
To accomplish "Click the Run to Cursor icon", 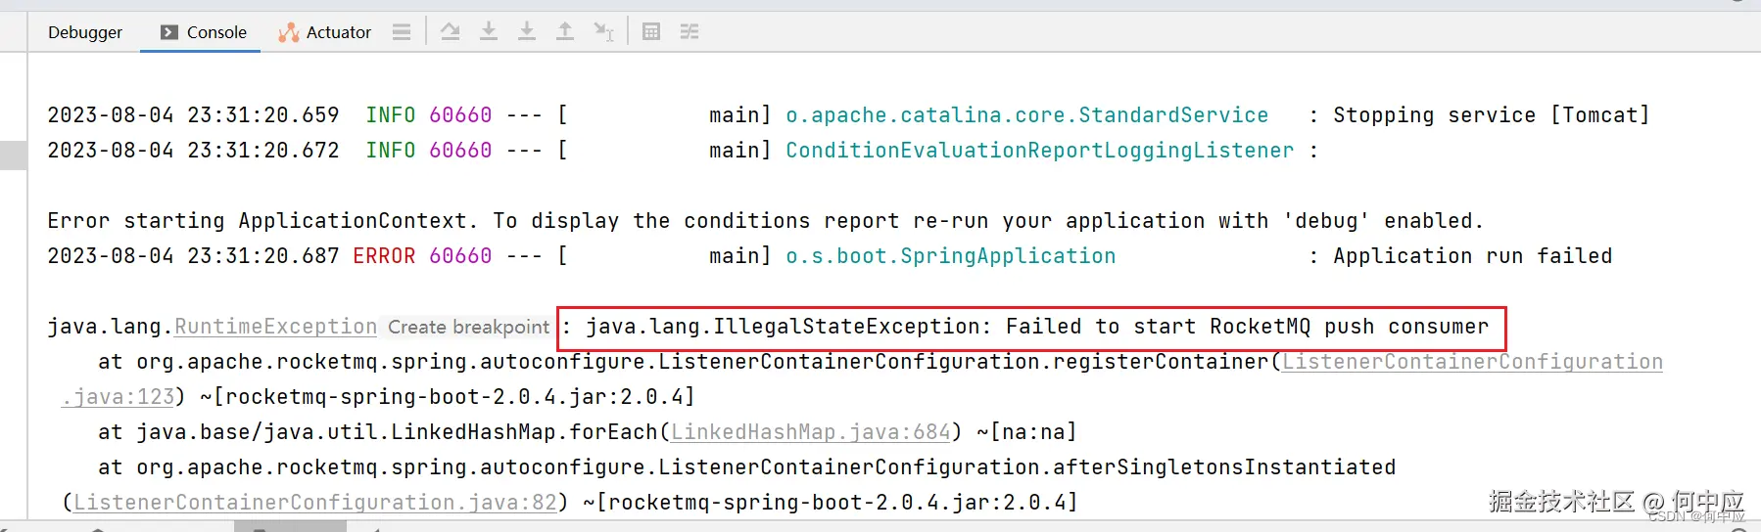I will [x=603, y=32].
